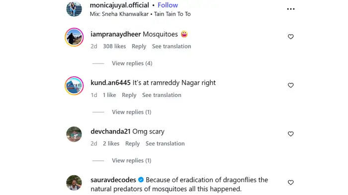
Task: Open iampranaydheer's story avatar
Action: (74, 37)
